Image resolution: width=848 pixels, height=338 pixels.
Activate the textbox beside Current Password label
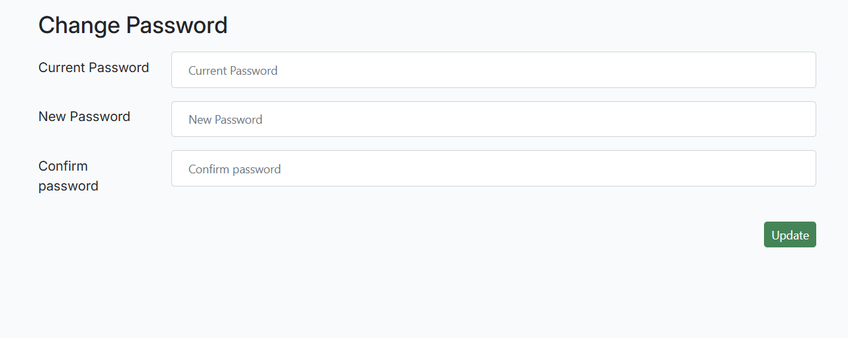493,70
